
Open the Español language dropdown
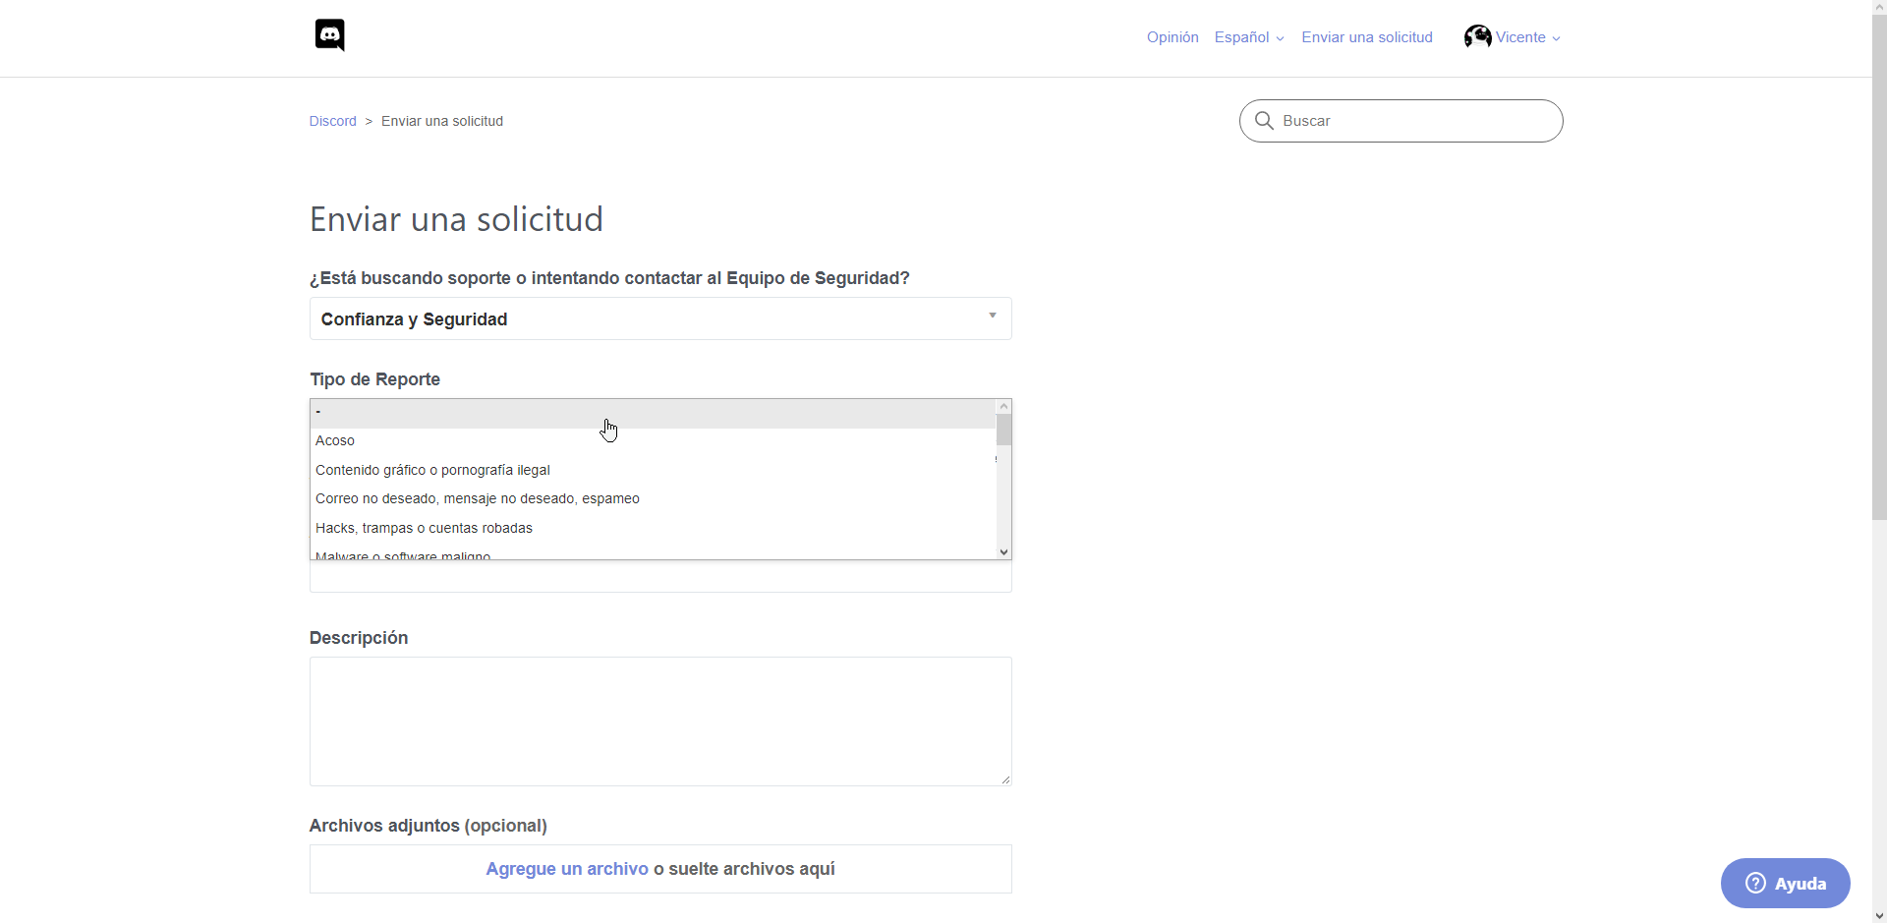[x=1248, y=37]
